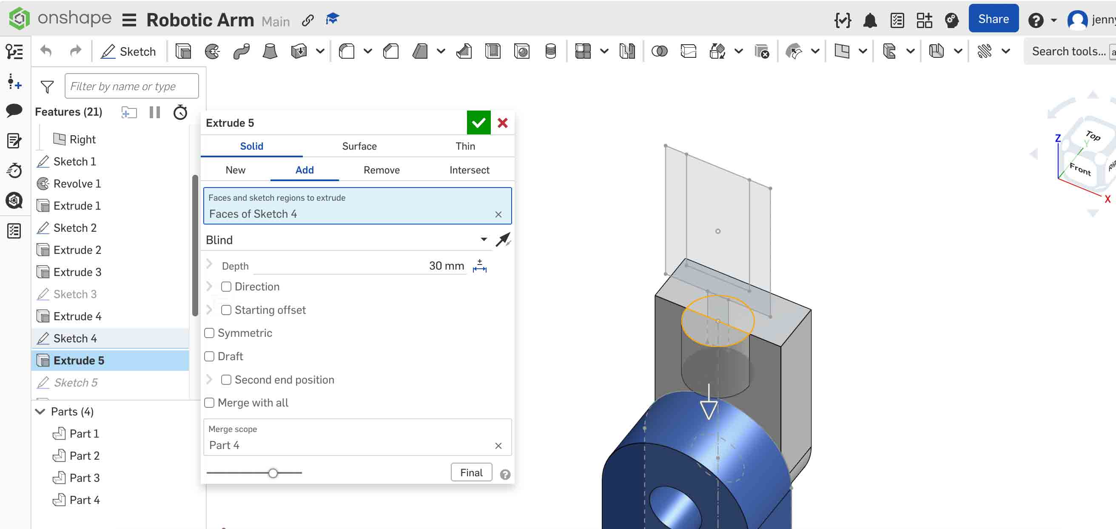Select the Loft tool
This screenshot has height=529, width=1116.
click(270, 51)
